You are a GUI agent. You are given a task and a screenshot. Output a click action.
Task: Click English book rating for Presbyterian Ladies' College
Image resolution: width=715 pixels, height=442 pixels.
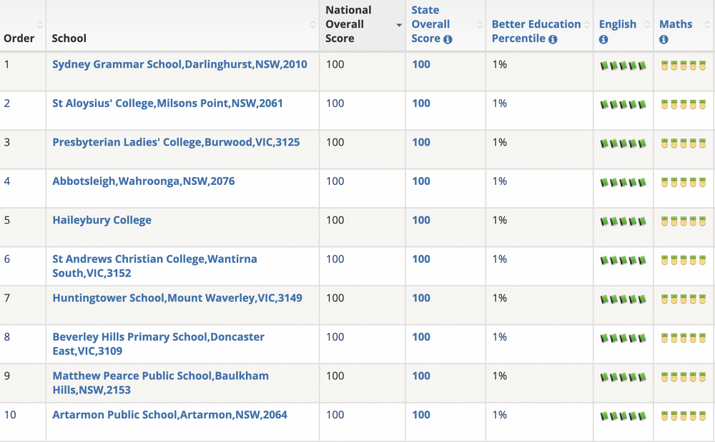tap(623, 144)
